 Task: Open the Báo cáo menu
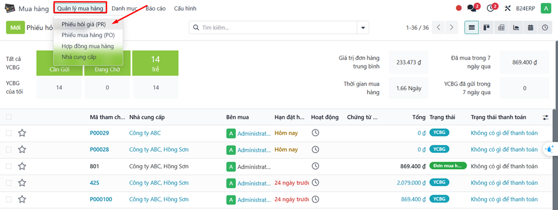point(156,8)
